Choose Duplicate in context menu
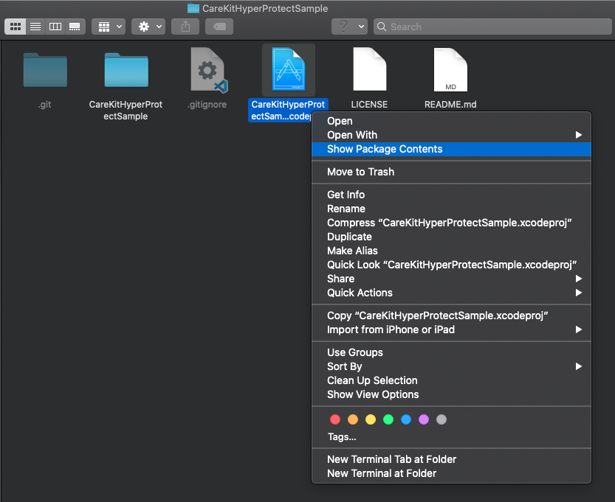 click(x=451, y=237)
